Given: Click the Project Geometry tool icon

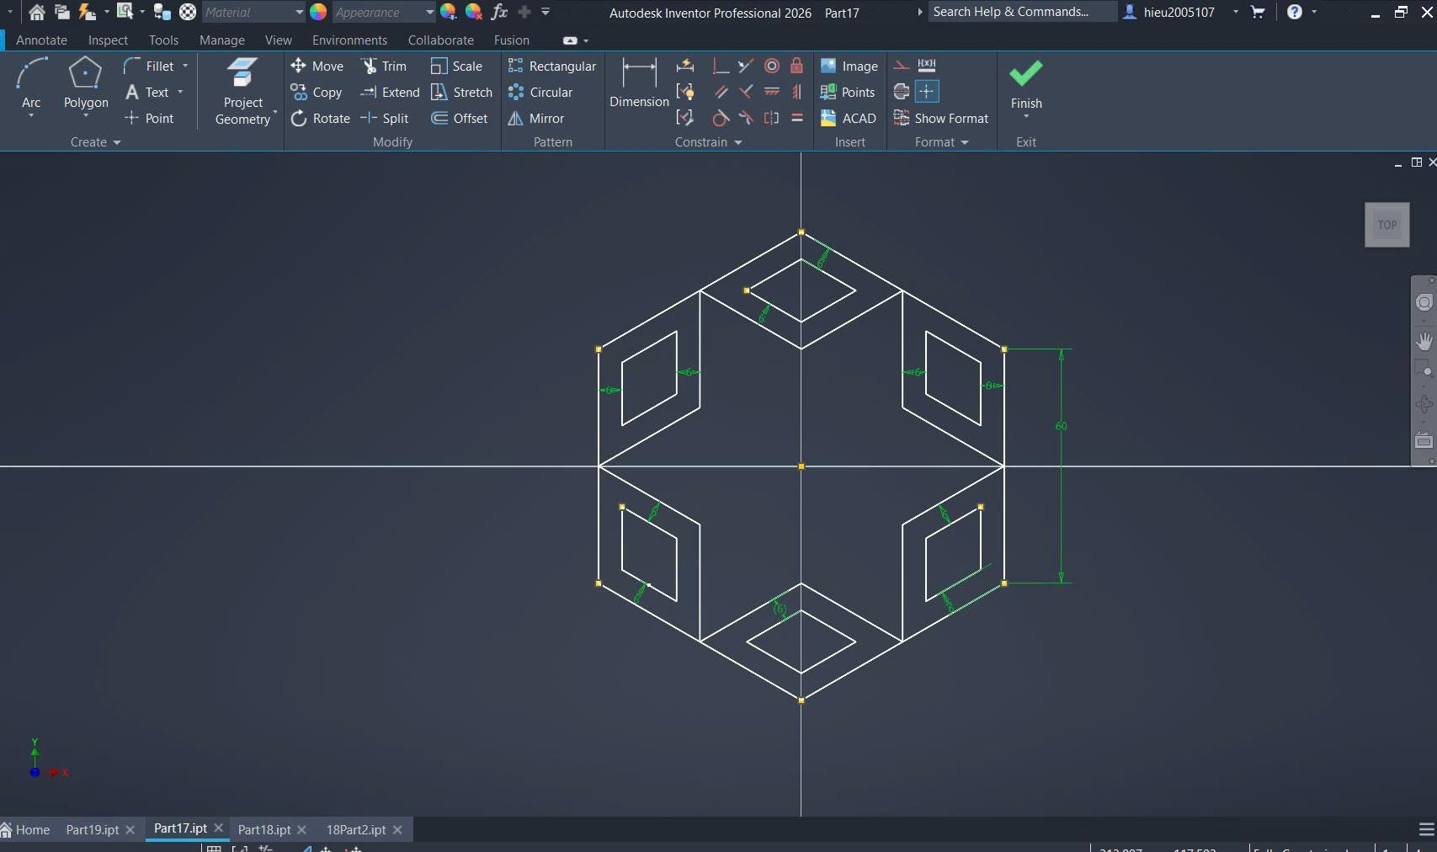Looking at the screenshot, I should click(x=242, y=73).
